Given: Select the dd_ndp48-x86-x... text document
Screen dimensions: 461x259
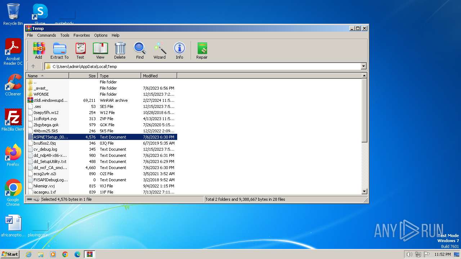Looking at the screenshot, I should (x=102, y=155).
